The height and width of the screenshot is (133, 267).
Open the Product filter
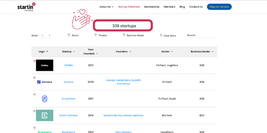[x=100, y=35]
